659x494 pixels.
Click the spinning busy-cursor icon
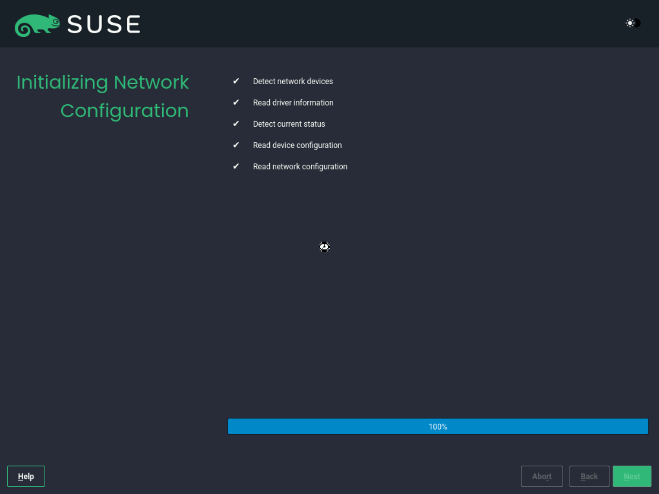pyautogui.click(x=324, y=247)
